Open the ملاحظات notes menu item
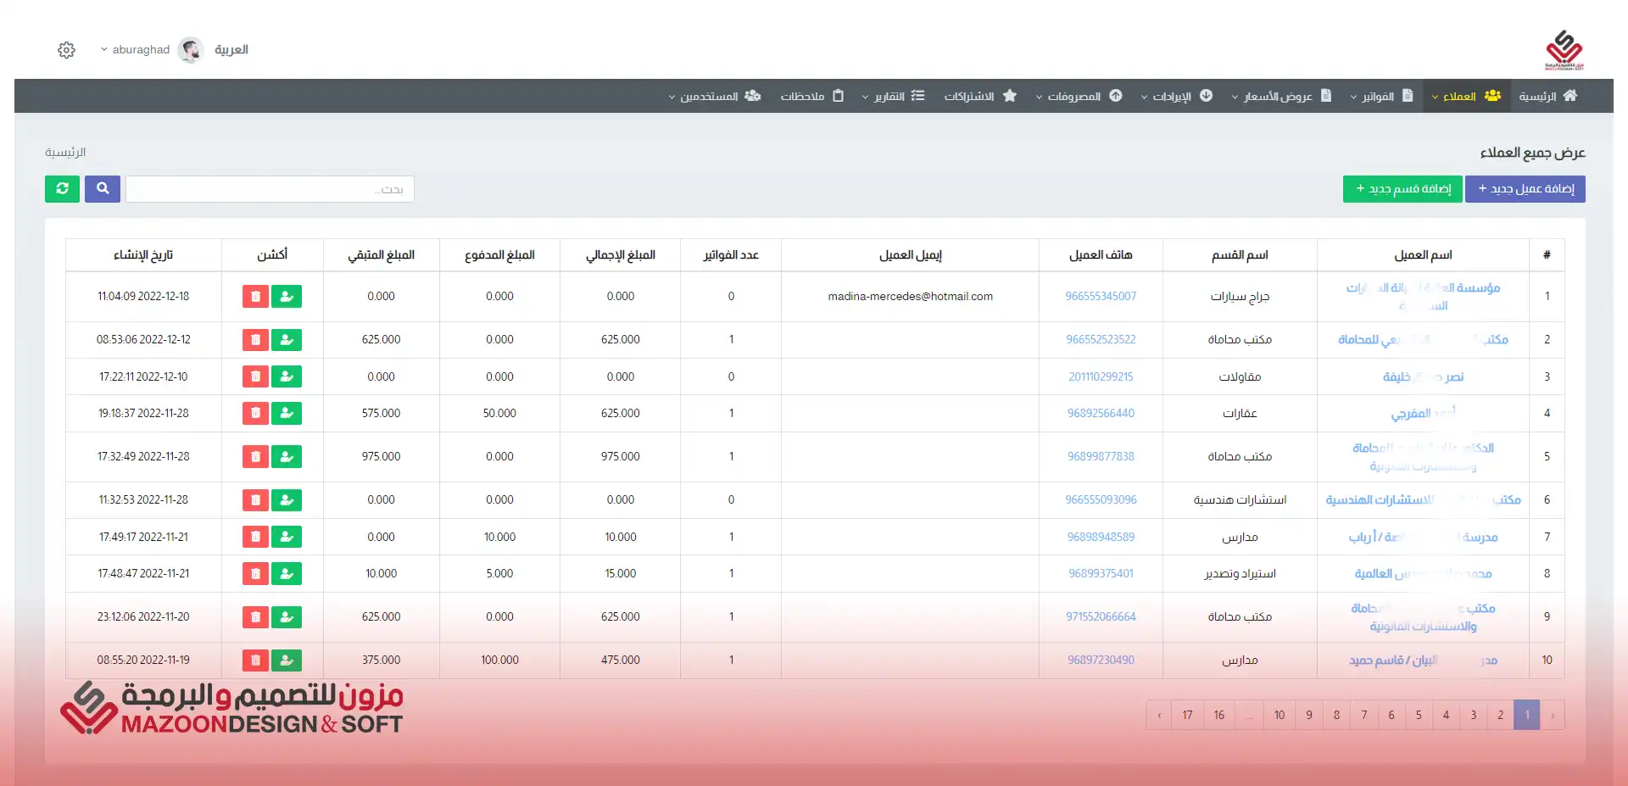This screenshot has width=1628, height=786. click(x=811, y=97)
